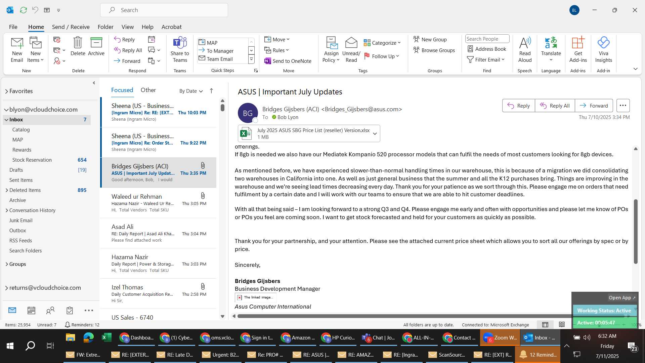Click the main Search box
The image size is (645, 363).
pyautogui.click(x=164, y=10)
